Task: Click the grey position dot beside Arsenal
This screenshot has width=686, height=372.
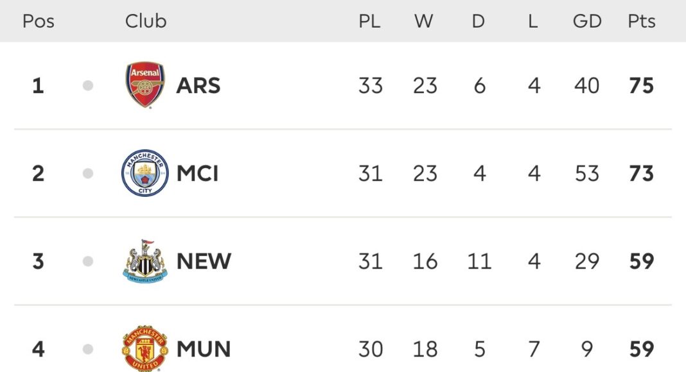Action: (88, 85)
